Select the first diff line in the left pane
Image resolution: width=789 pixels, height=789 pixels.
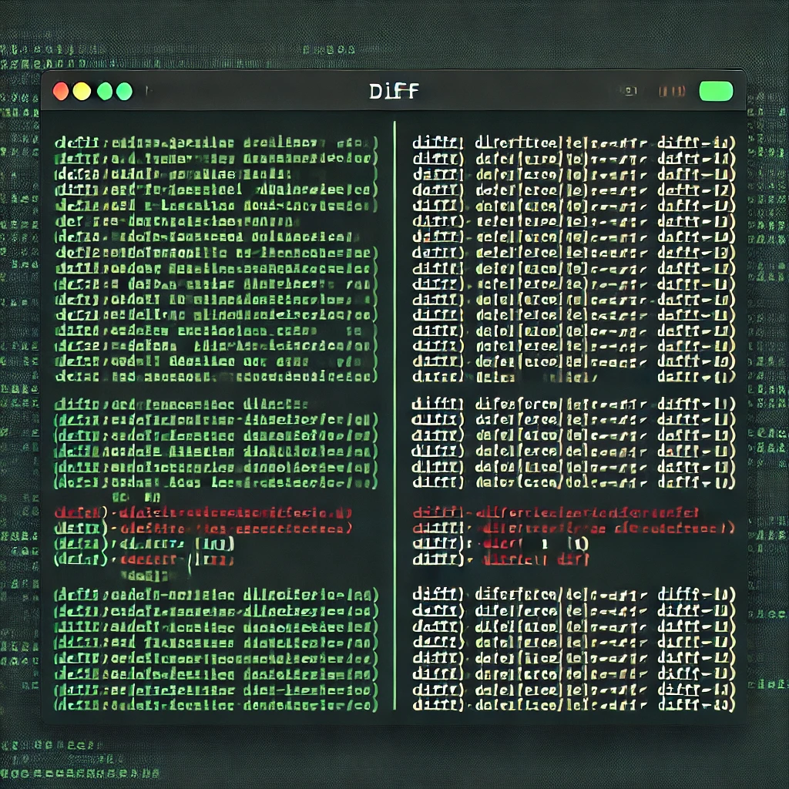point(216,143)
